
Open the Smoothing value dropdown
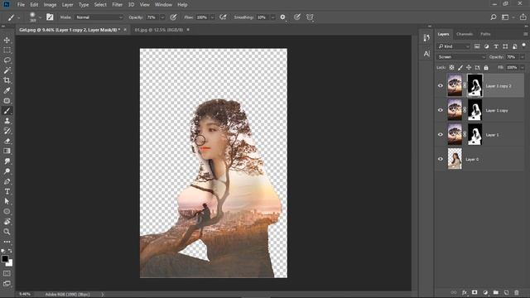click(272, 17)
